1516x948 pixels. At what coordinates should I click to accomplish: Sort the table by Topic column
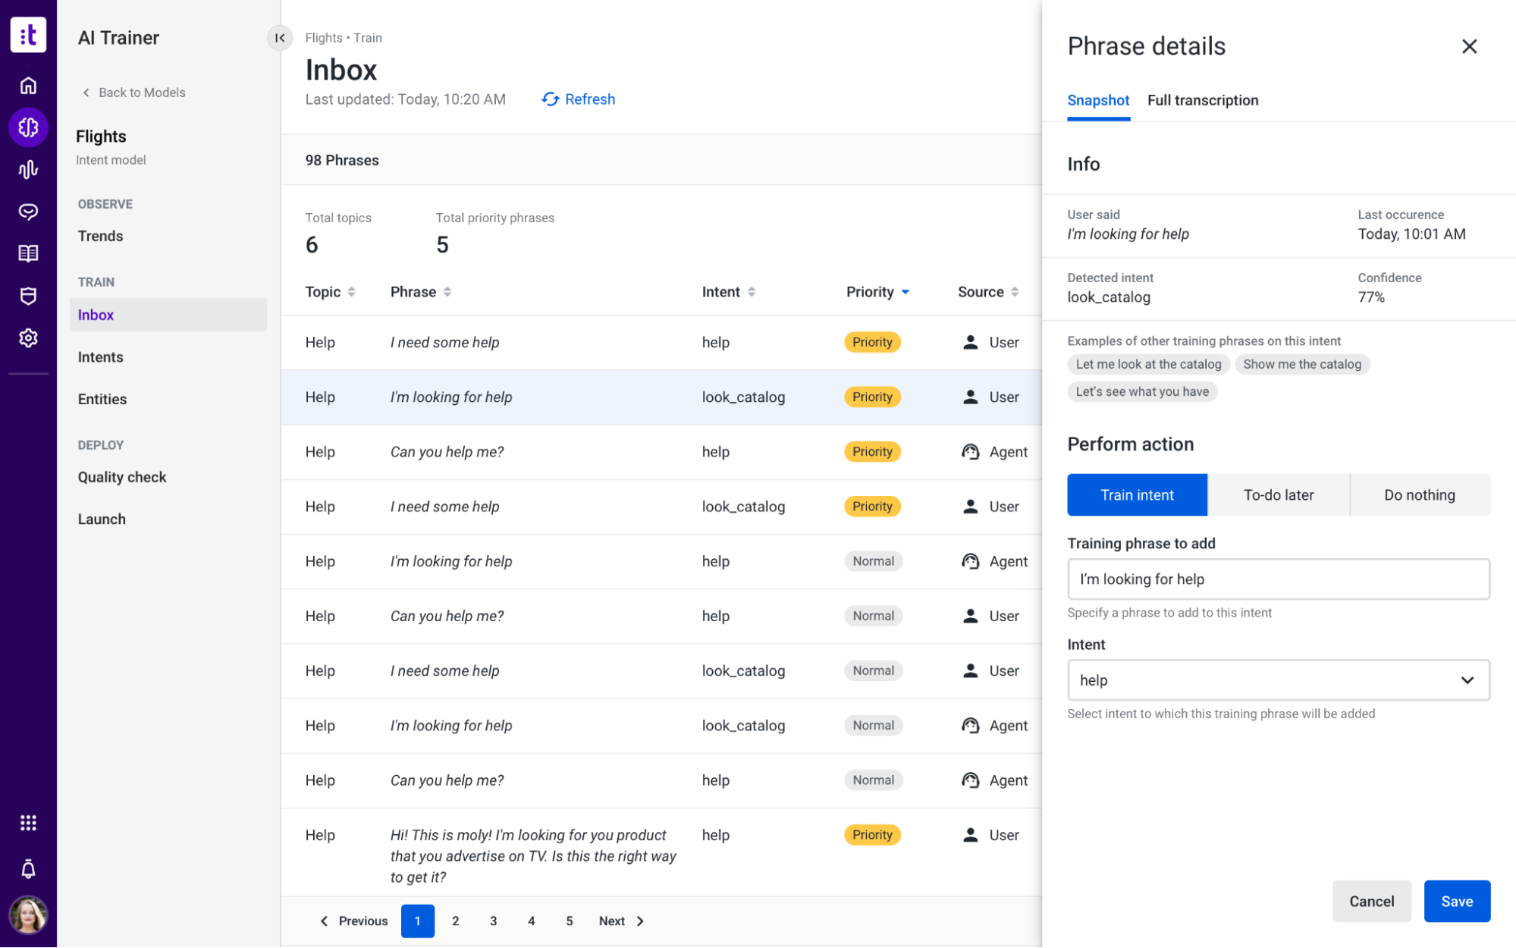pyautogui.click(x=330, y=292)
